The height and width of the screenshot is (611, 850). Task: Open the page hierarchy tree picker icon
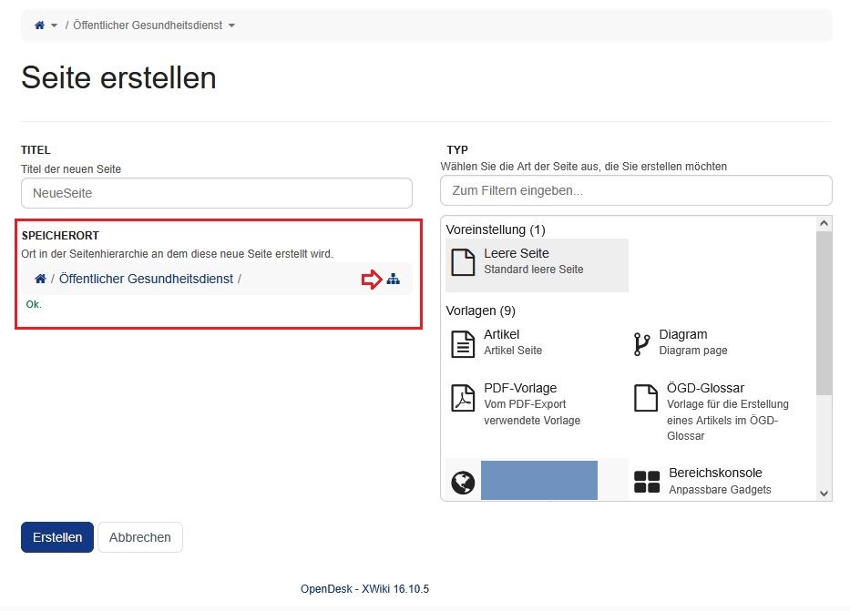(393, 280)
